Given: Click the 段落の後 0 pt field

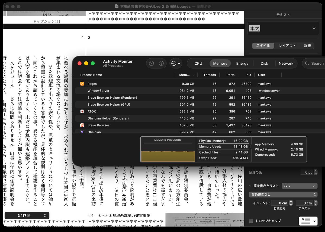Looking at the screenshot, I should point(307,172).
